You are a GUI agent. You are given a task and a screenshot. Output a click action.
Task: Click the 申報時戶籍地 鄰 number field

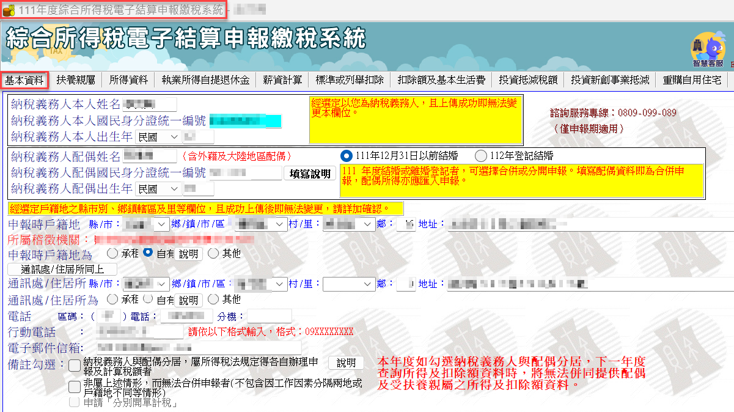pyautogui.click(x=406, y=224)
